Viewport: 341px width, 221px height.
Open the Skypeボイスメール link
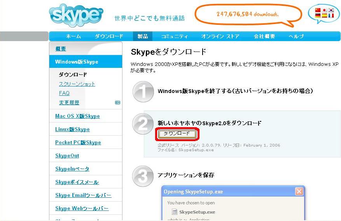77,182
